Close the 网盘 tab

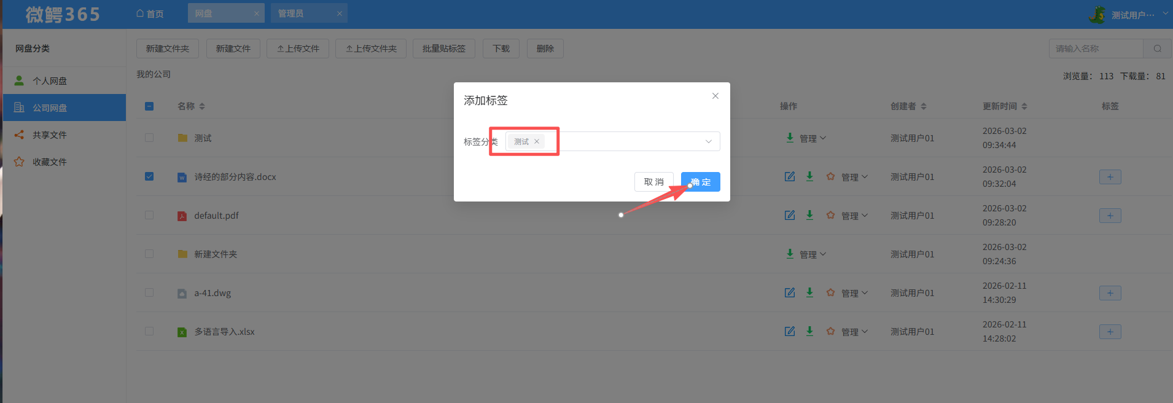[257, 14]
